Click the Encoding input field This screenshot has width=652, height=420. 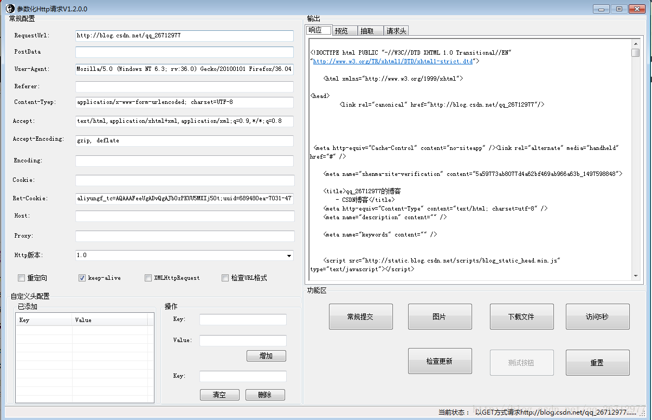click(x=184, y=161)
